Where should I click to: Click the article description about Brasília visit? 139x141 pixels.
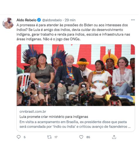(x=75, y=124)
